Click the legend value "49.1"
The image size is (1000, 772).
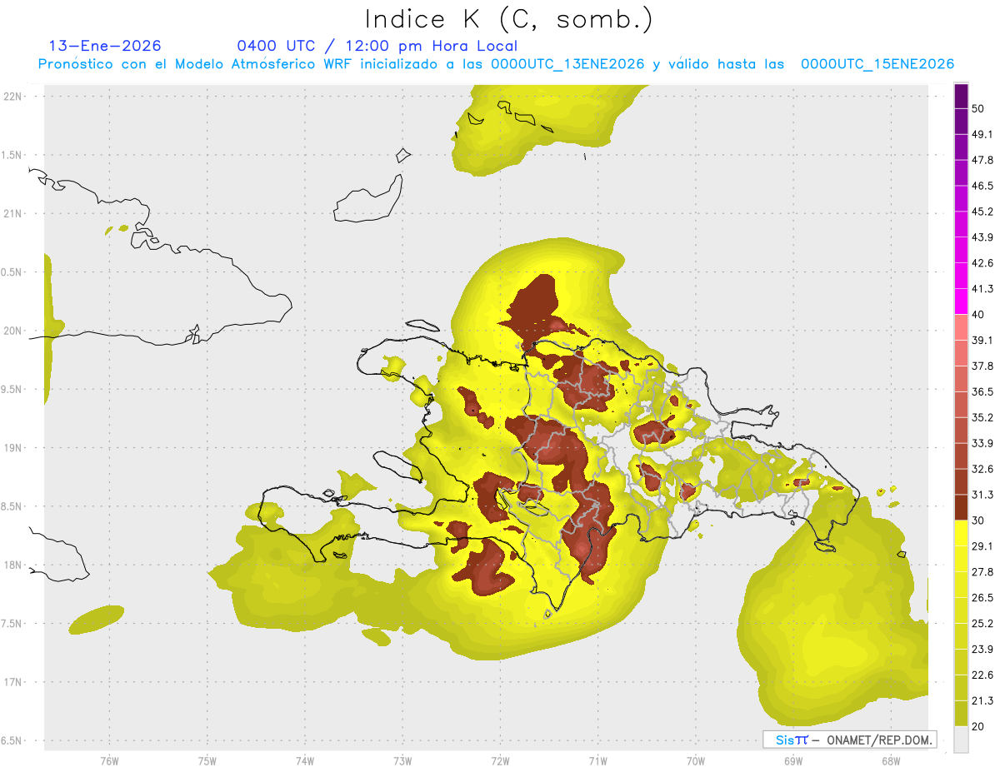[x=982, y=135]
